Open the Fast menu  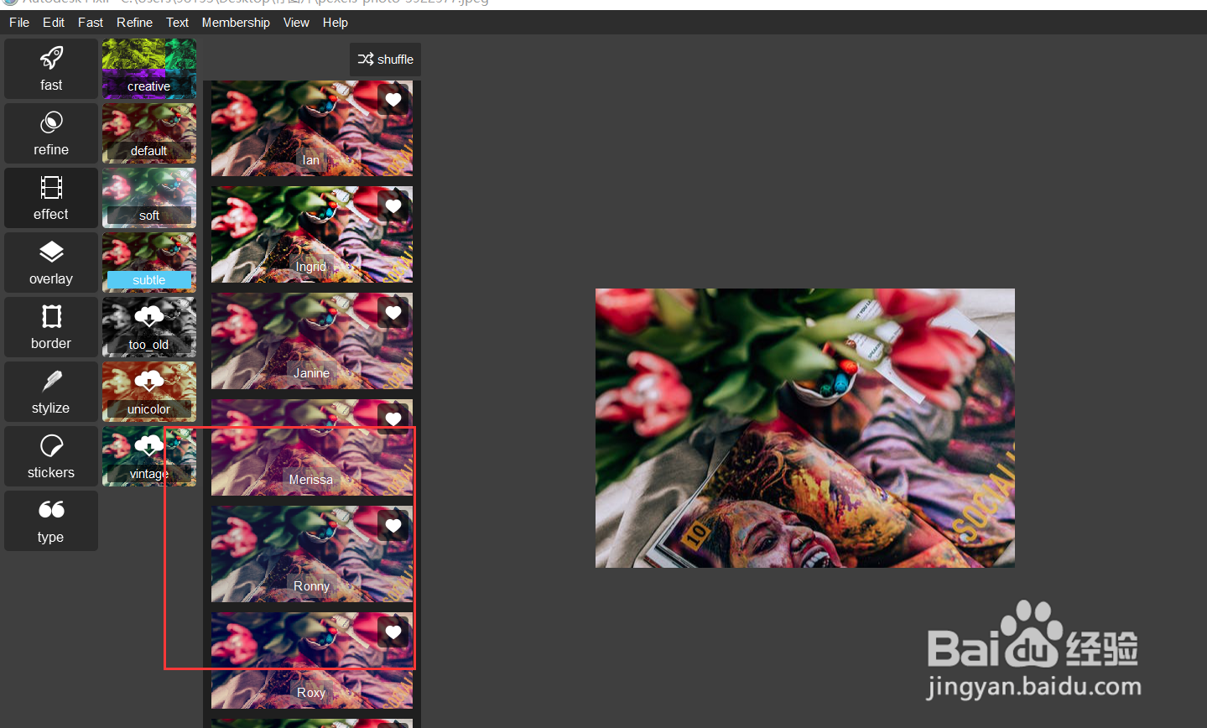tap(91, 23)
